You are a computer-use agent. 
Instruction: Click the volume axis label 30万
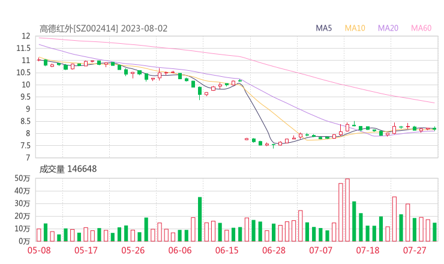click(x=22, y=203)
